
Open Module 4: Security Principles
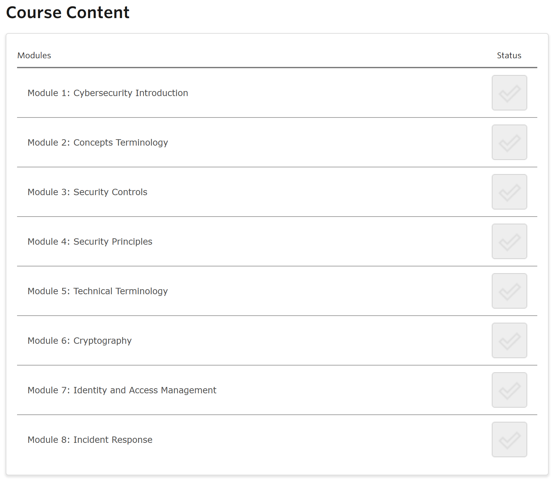[x=90, y=242]
